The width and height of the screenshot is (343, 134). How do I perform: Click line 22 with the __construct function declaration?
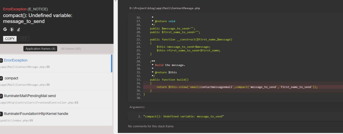(x=191, y=39)
